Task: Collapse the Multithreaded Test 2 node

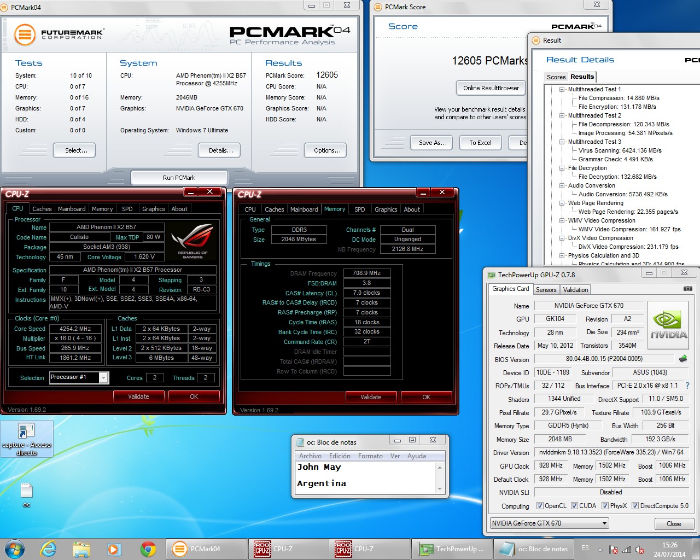Action: 562,115
